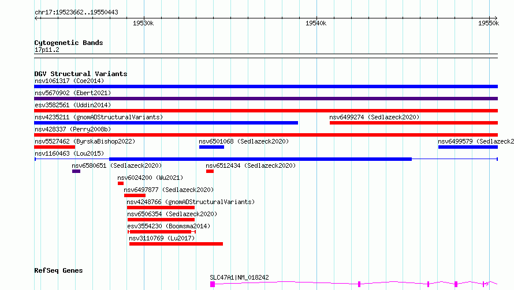The image size is (514, 290).
Task: Select the red esv3582561 variant bar
Action: (x=266, y=111)
